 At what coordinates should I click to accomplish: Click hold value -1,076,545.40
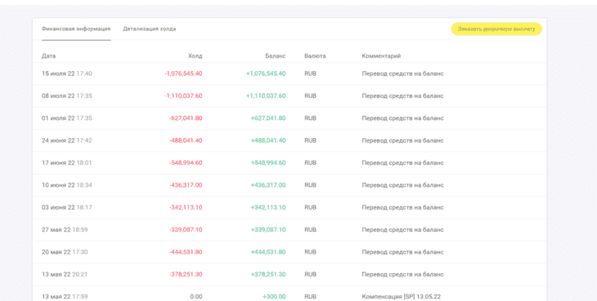tap(183, 73)
